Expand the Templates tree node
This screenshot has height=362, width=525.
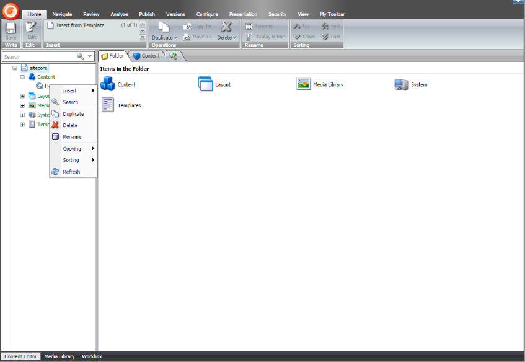coord(22,125)
